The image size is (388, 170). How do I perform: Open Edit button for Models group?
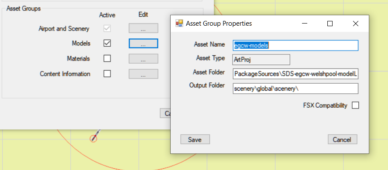(x=143, y=44)
